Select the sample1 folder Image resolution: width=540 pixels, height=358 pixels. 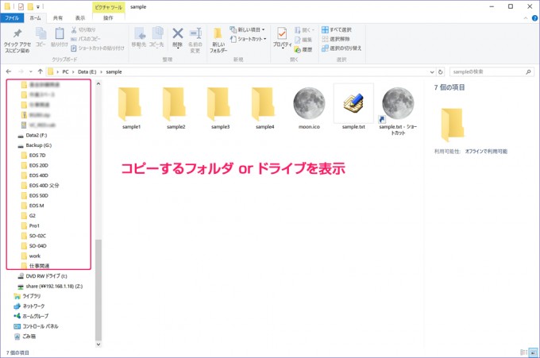point(131,108)
